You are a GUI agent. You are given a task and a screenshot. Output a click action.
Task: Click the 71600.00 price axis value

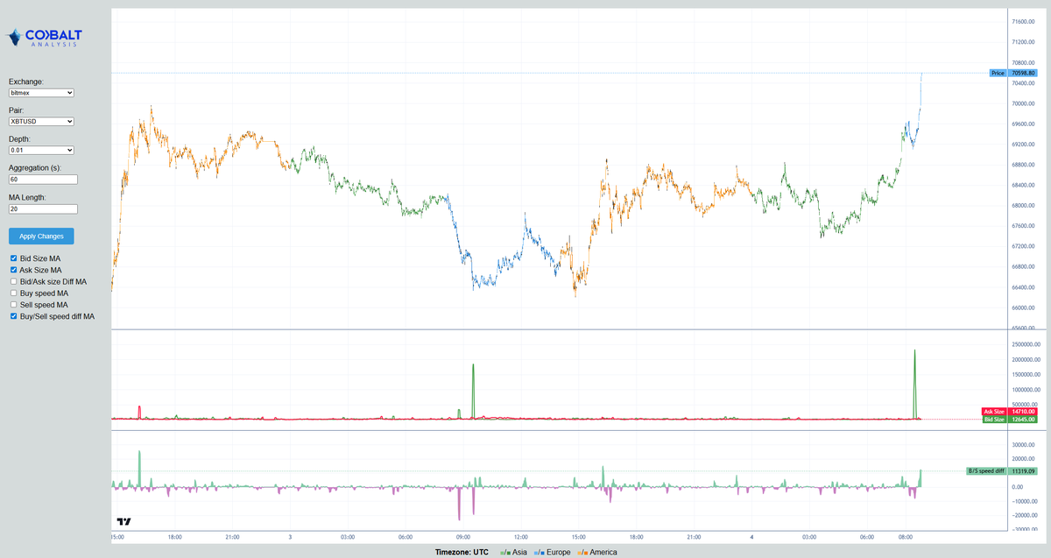pyautogui.click(x=1023, y=22)
